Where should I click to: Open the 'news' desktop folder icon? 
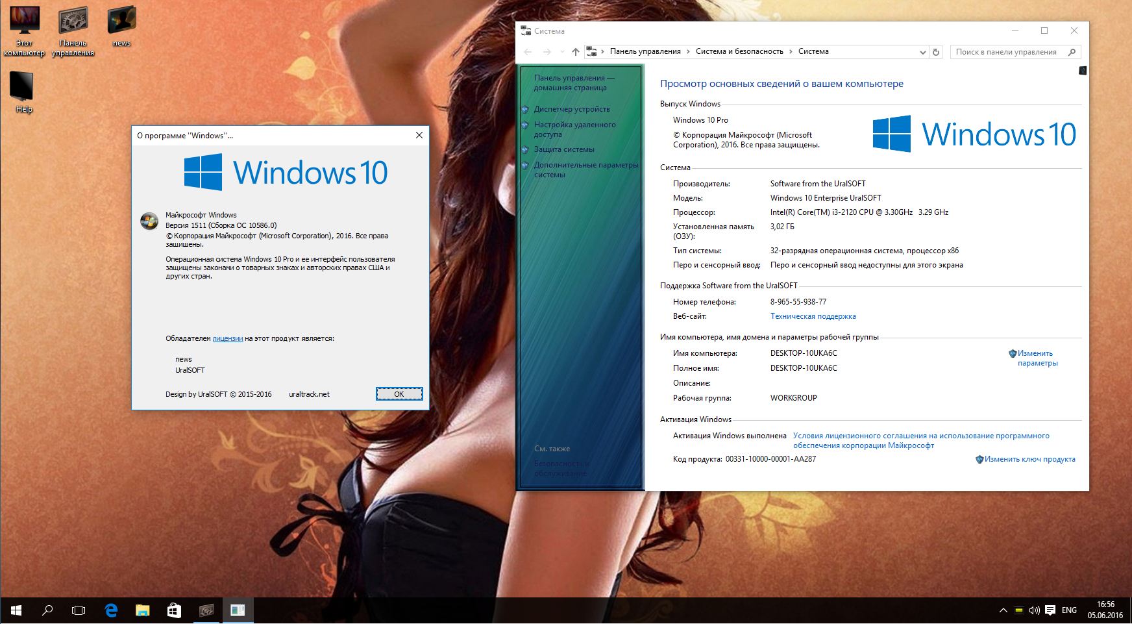point(121,27)
